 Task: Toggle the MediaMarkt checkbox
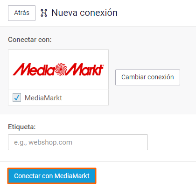[17, 97]
